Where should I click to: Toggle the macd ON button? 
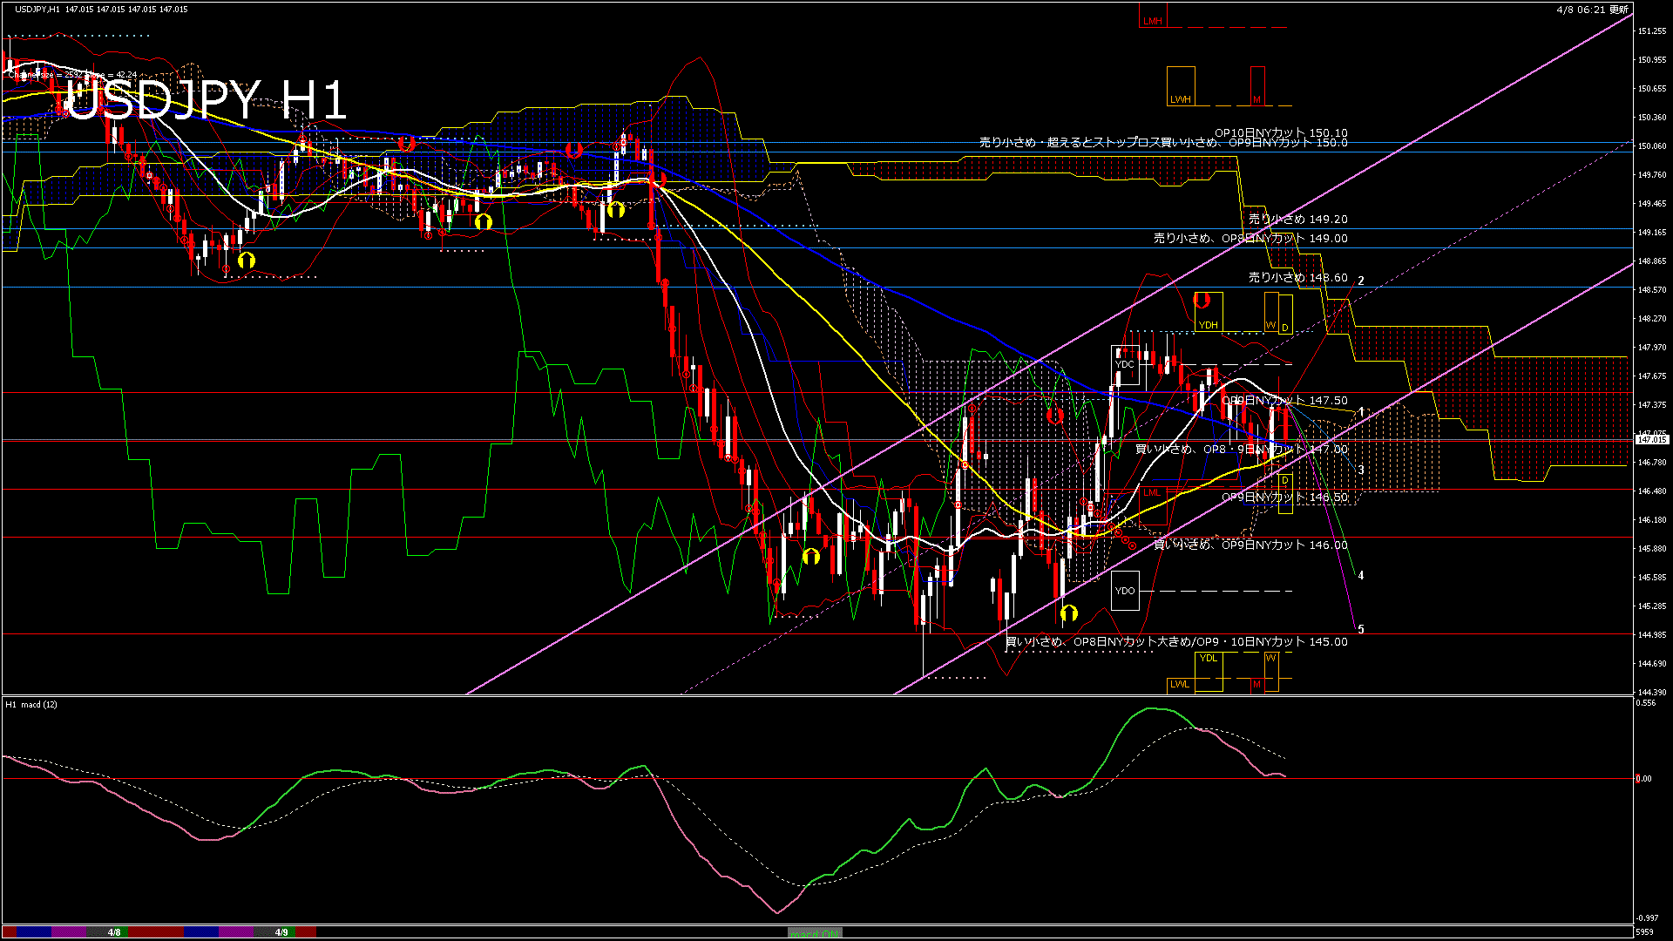pyautogui.click(x=815, y=933)
